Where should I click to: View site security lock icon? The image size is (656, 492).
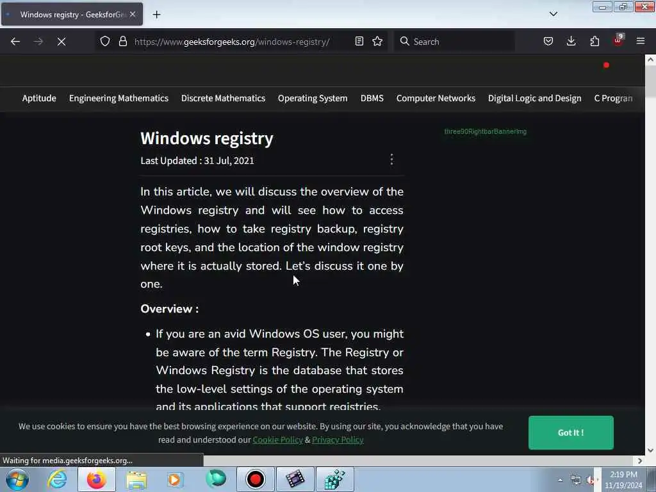point(122,42)
